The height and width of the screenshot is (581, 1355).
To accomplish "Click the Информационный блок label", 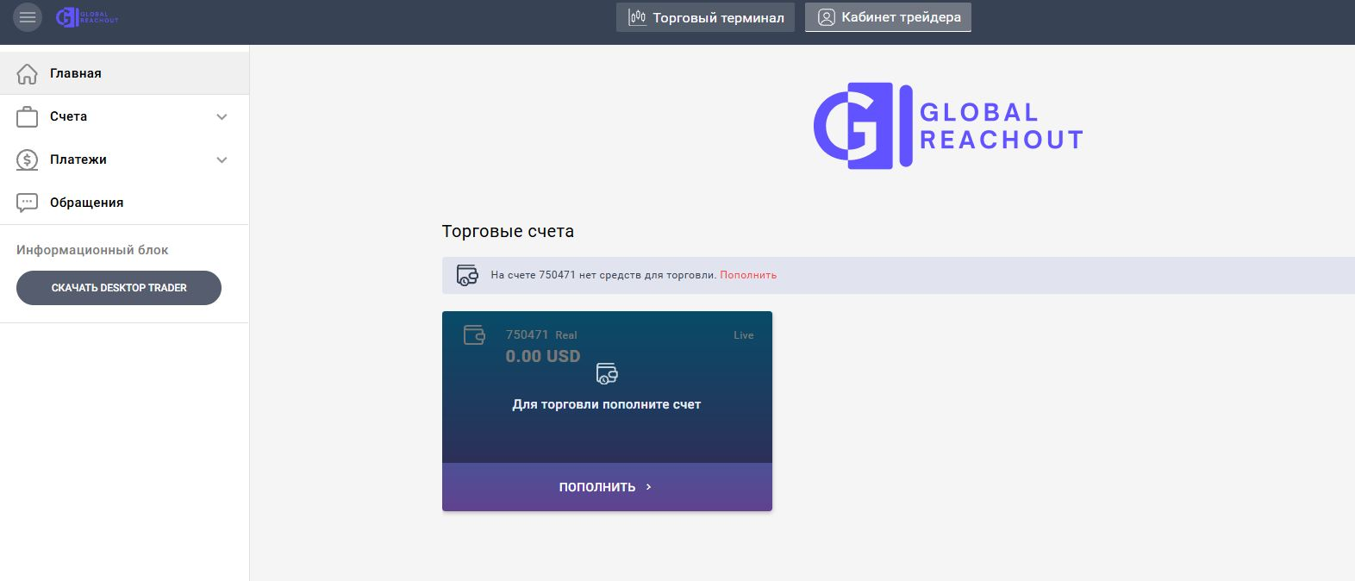I will [92, 250].
